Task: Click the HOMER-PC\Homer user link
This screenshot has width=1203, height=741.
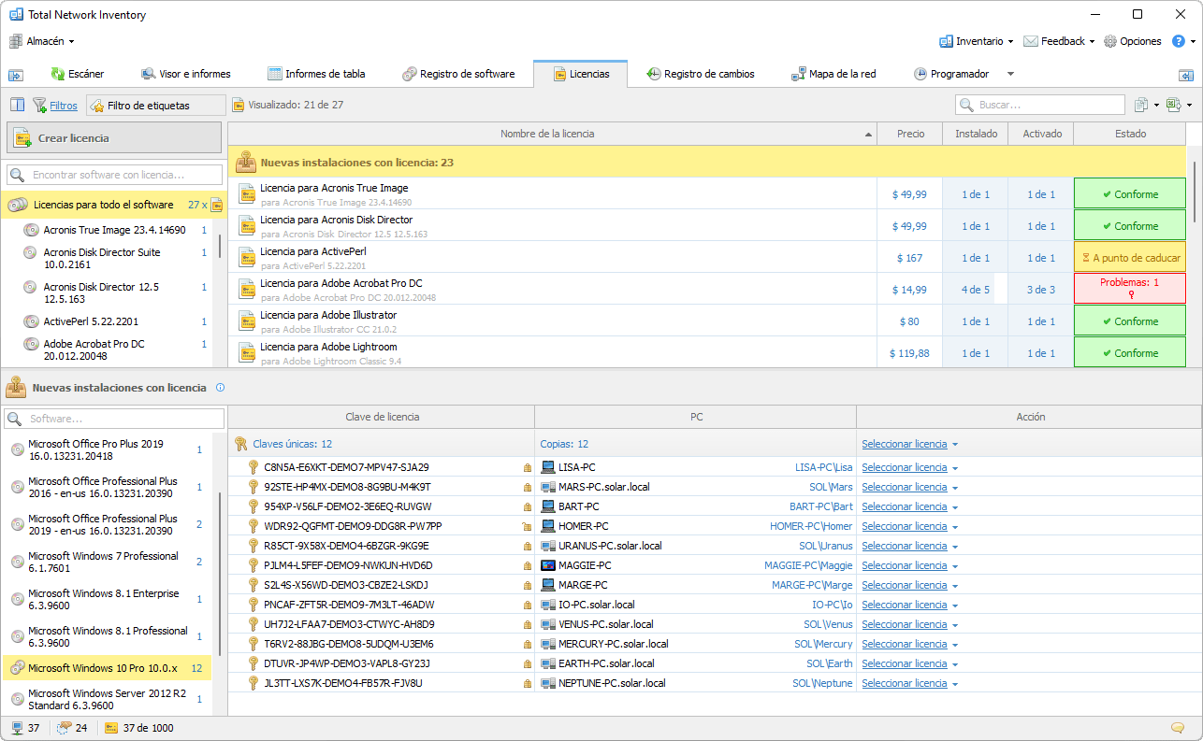Action: point(810,526)
